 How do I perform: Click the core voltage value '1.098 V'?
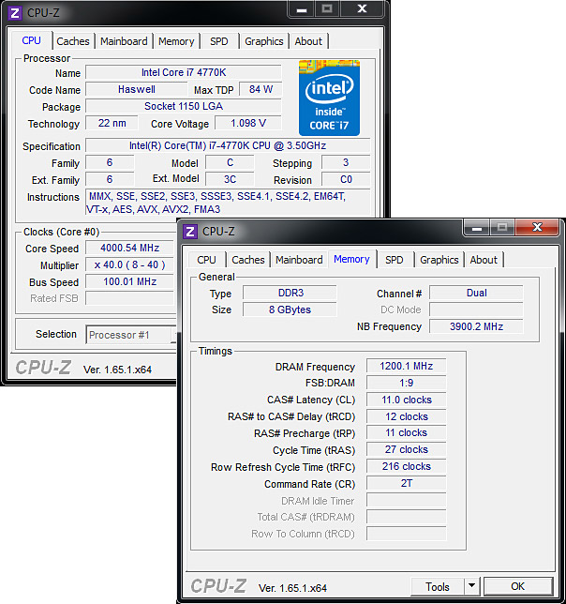point(248,123)
